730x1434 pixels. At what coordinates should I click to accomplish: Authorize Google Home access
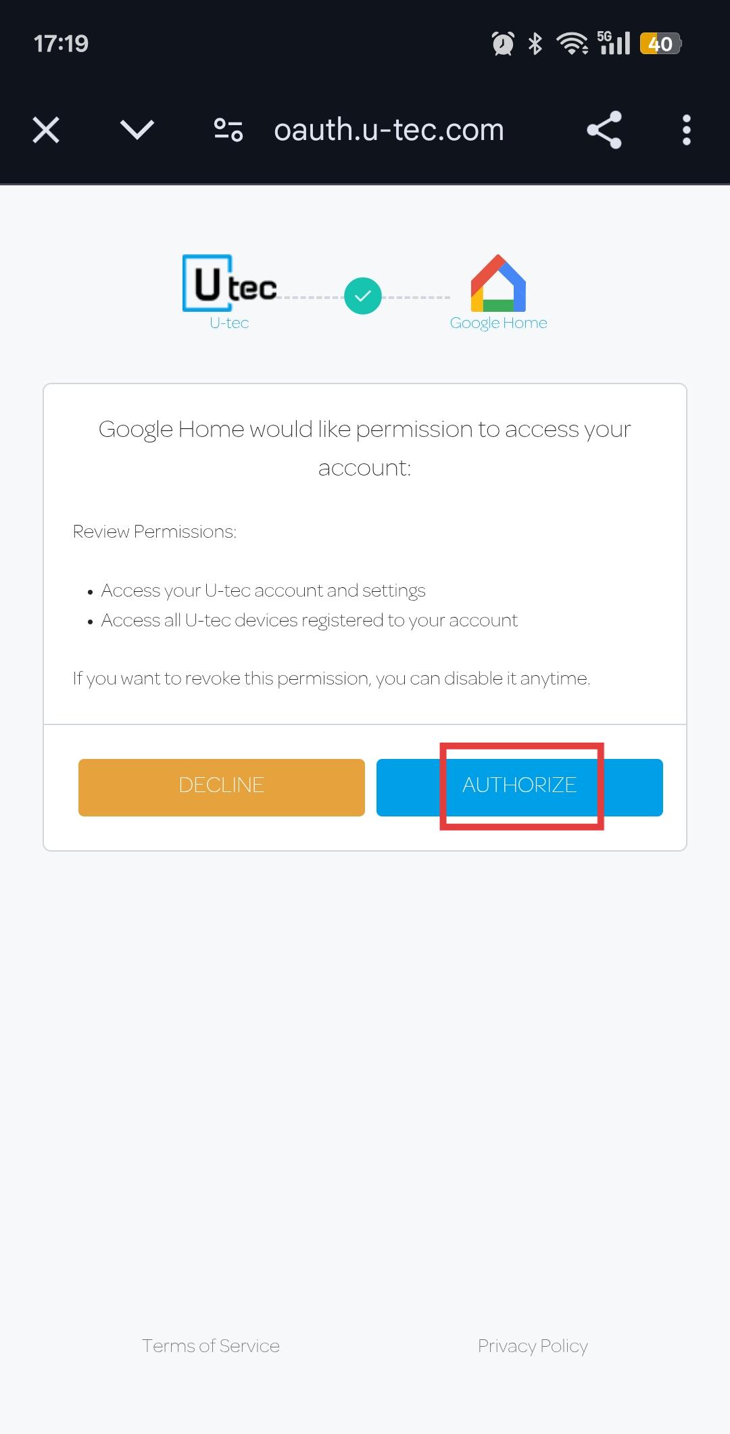tap(520, 787)
